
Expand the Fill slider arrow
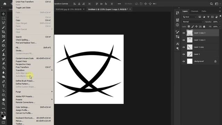tap(220, 26)
